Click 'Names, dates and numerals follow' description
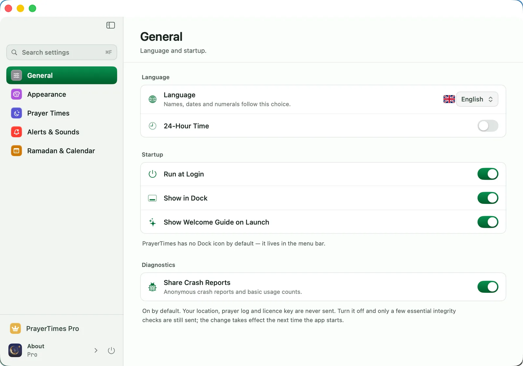 point(227,104)
